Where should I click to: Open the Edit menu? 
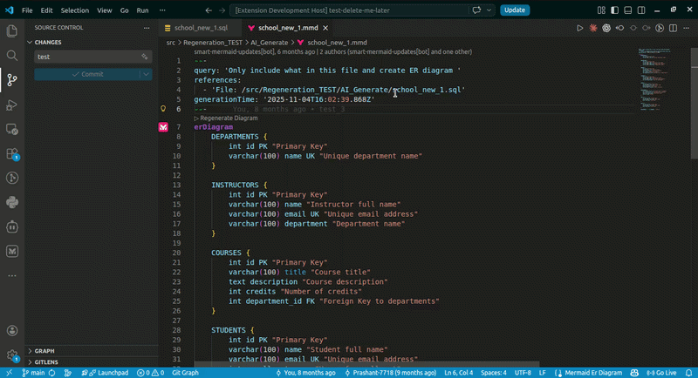(46, 10)
